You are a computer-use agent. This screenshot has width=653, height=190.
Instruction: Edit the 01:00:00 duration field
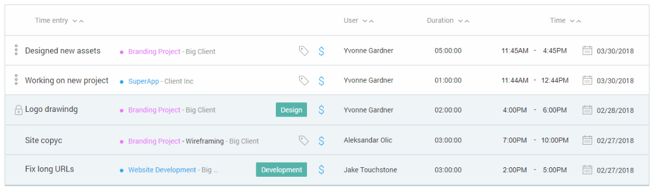click(448, 80)
